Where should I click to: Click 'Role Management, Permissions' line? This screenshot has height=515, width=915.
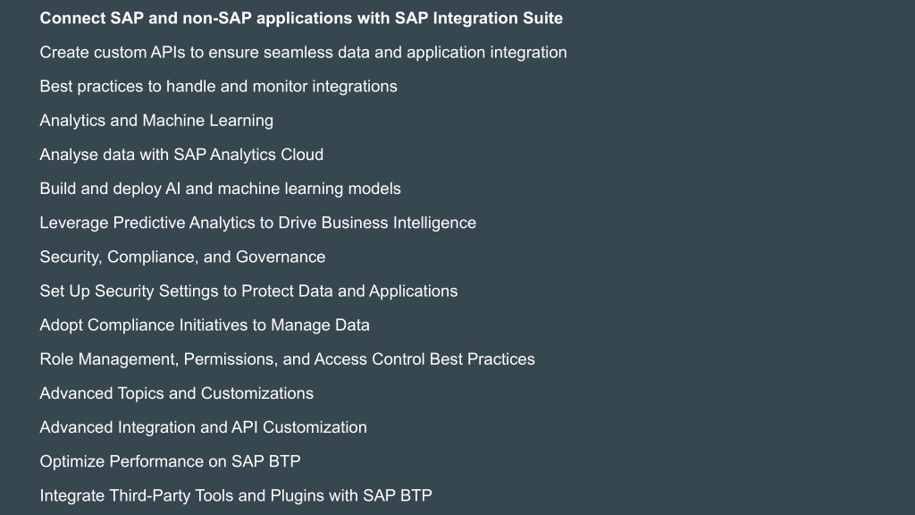(287, 359)
